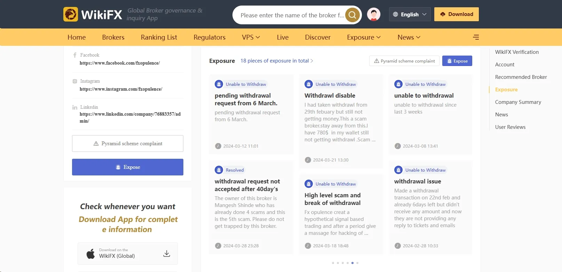This screenshot has height=272, width=562.
Task: Click badge icon on 'Withdrawl disable' card
Action: 309,84
